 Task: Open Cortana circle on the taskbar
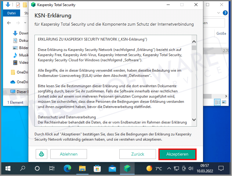click(x=37, y=168)
